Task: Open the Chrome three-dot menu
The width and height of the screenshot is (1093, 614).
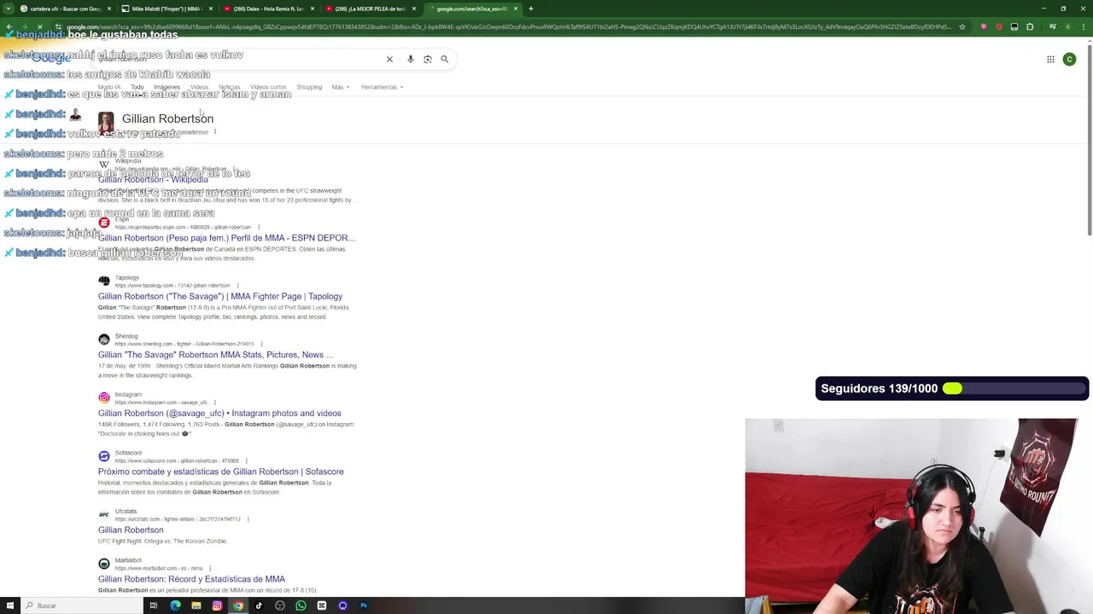Action: [x=1083, y=26]
